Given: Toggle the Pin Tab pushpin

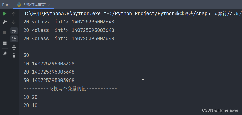Looking at the screenshot, I should (5, 54).
